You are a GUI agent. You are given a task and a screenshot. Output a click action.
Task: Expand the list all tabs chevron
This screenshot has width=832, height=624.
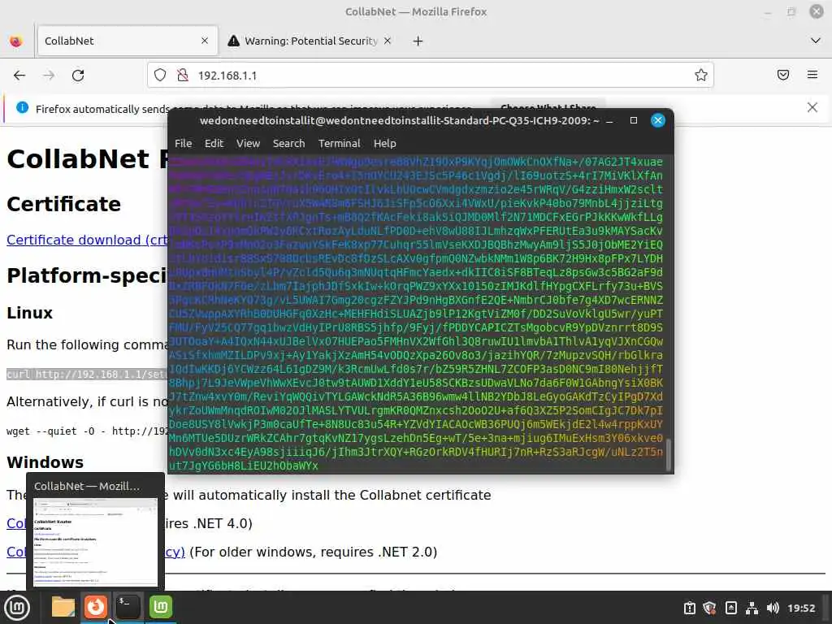click(x=816, y=41)
